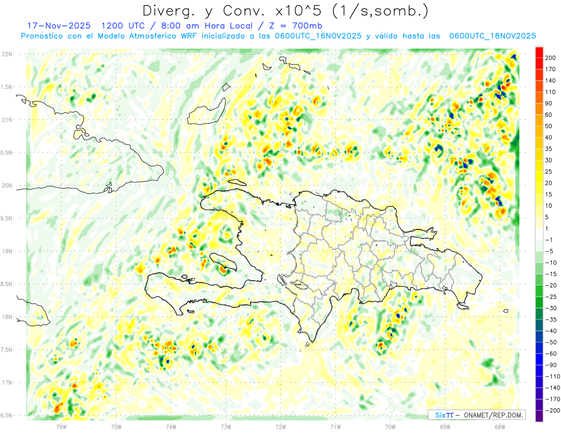Click the 'SisTT - ONAMET/REP.DOM.' credit label
The width and height of the screenshot is (561, 433).
(x=476, y=415)
